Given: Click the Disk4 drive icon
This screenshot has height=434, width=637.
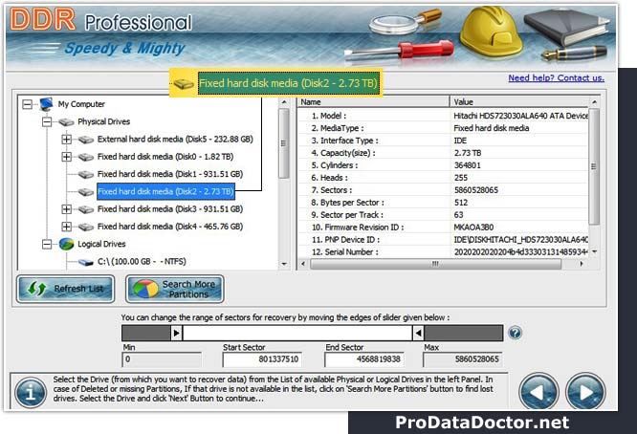Looking at the screenshot, I should [86, 227].
